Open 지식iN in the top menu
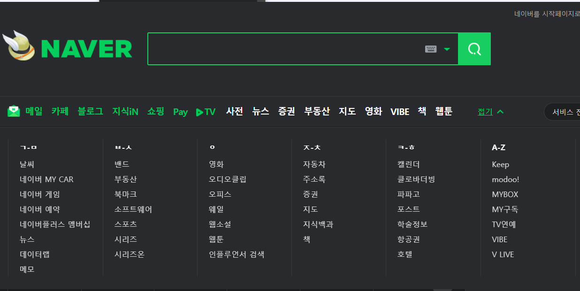Screen dimensions: 580x291 coord(125,111)
